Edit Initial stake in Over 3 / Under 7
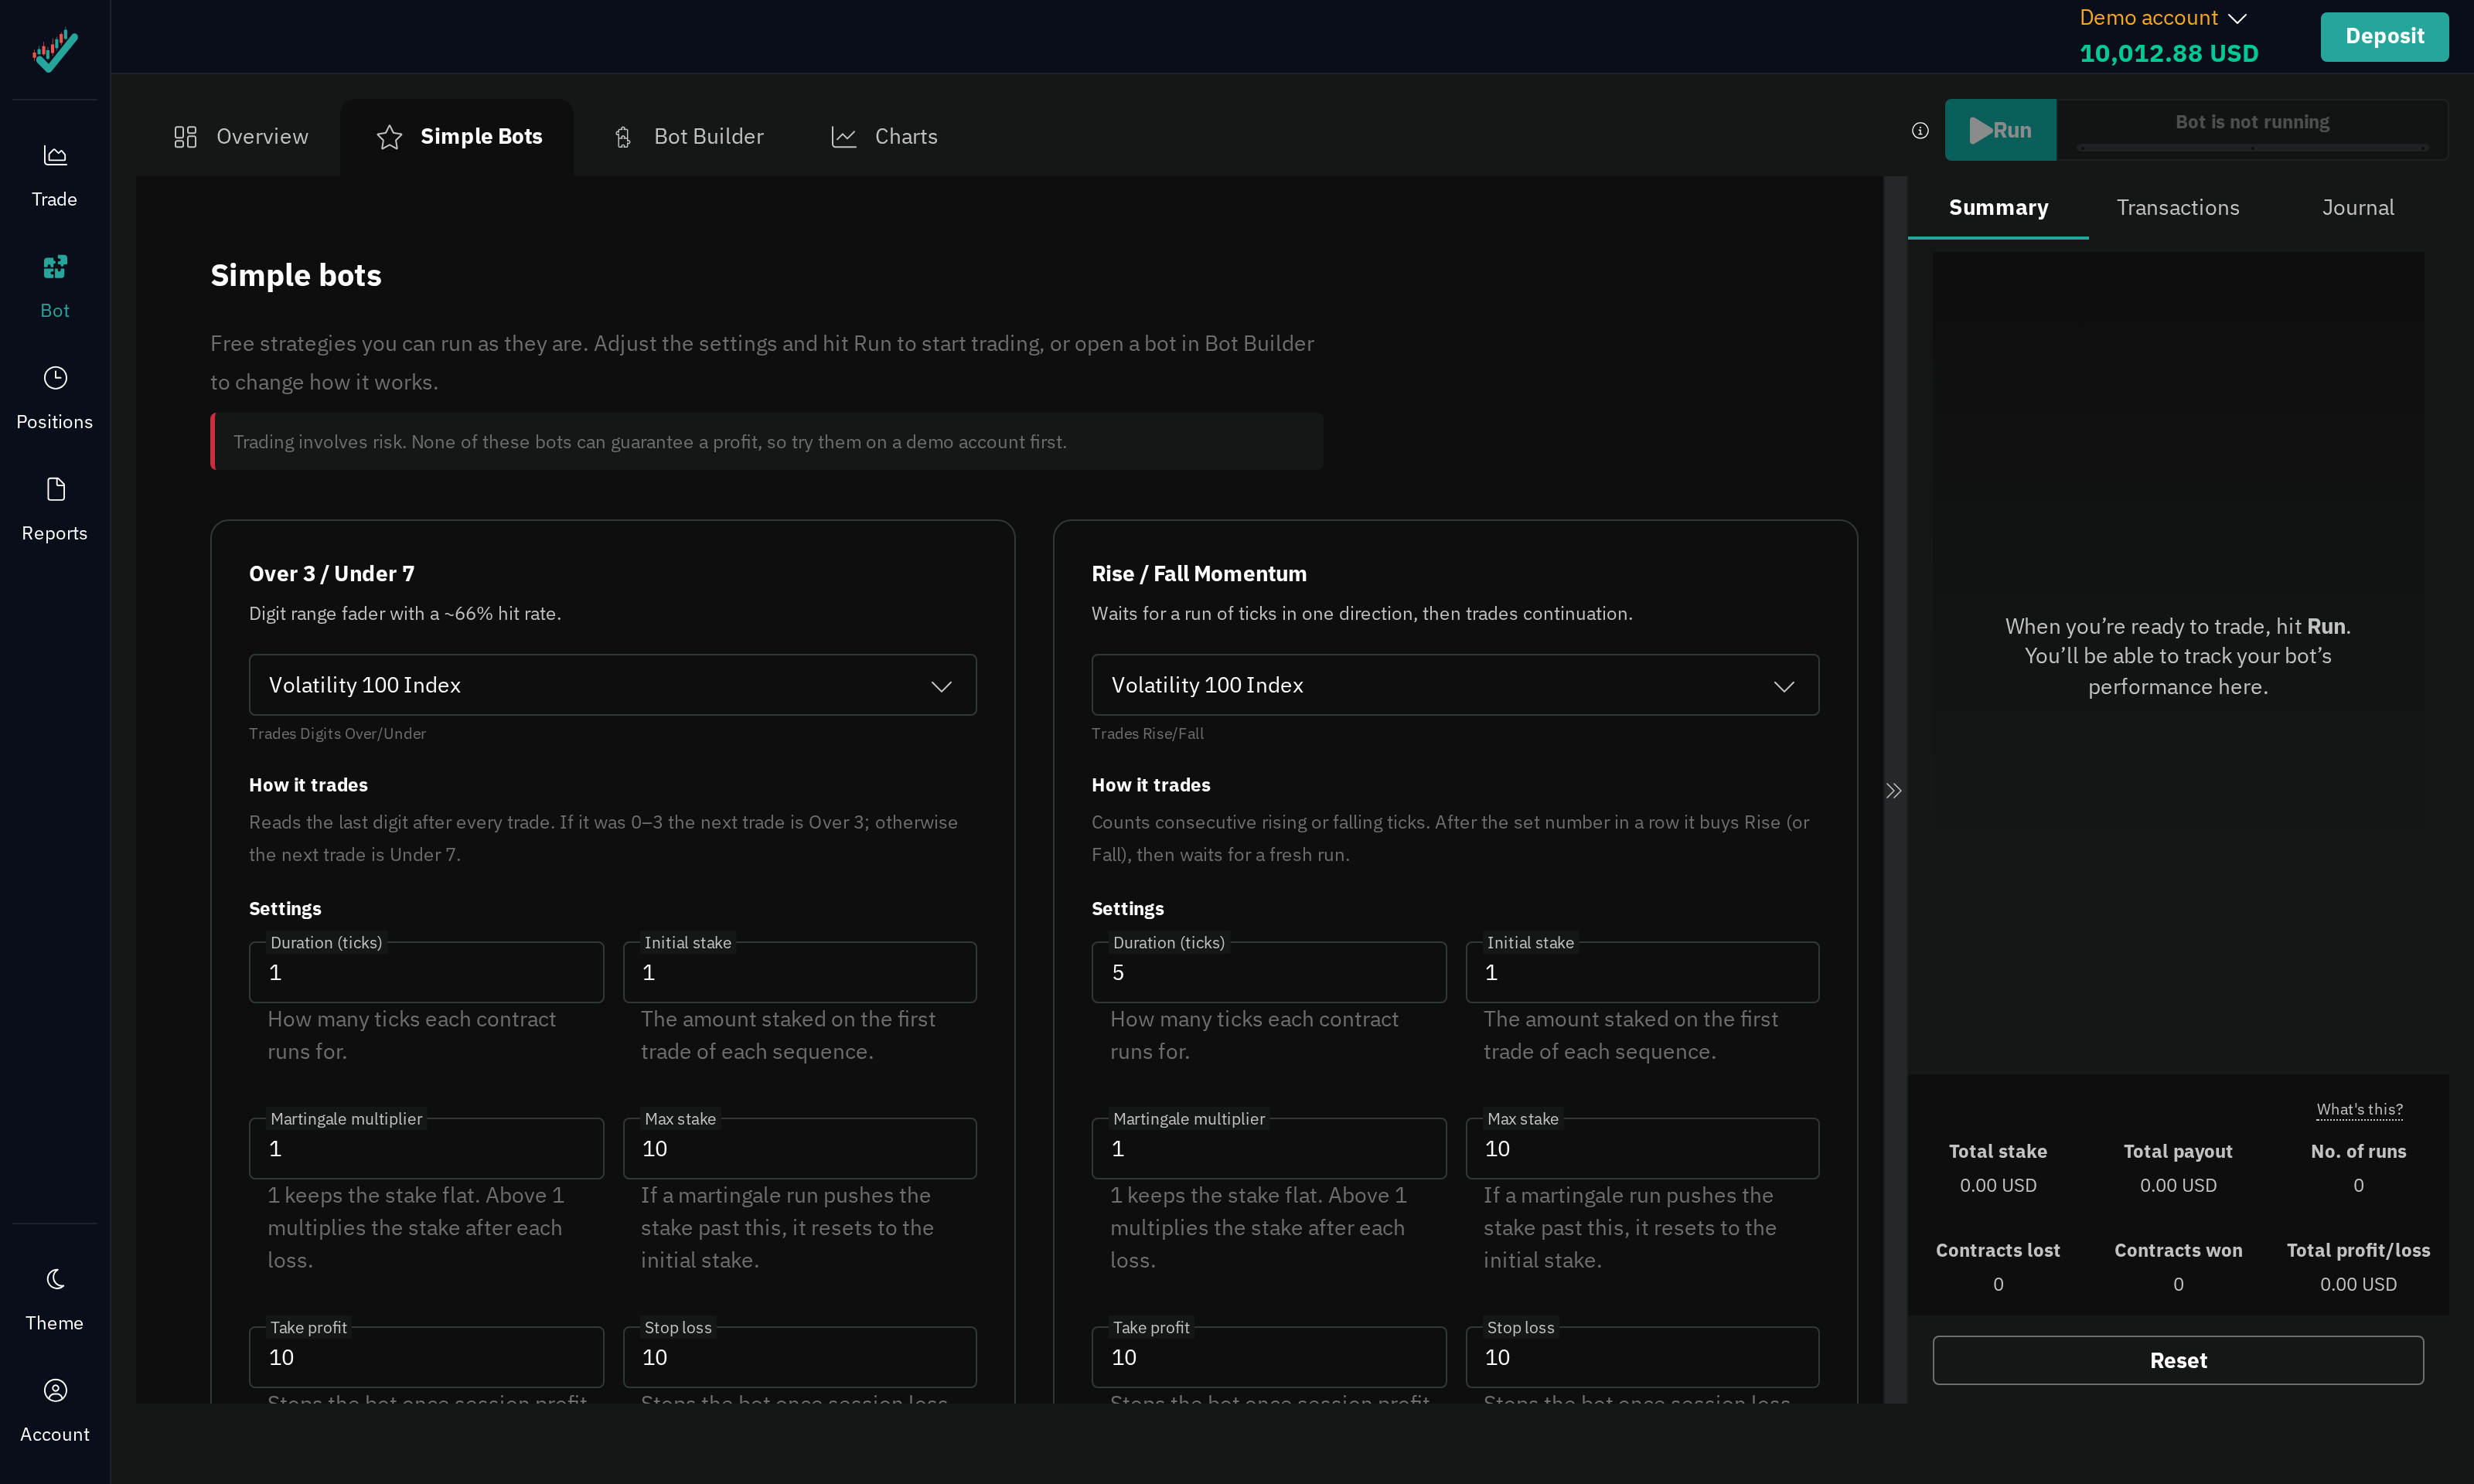2474x1484 pixels. tap(799, 972)
